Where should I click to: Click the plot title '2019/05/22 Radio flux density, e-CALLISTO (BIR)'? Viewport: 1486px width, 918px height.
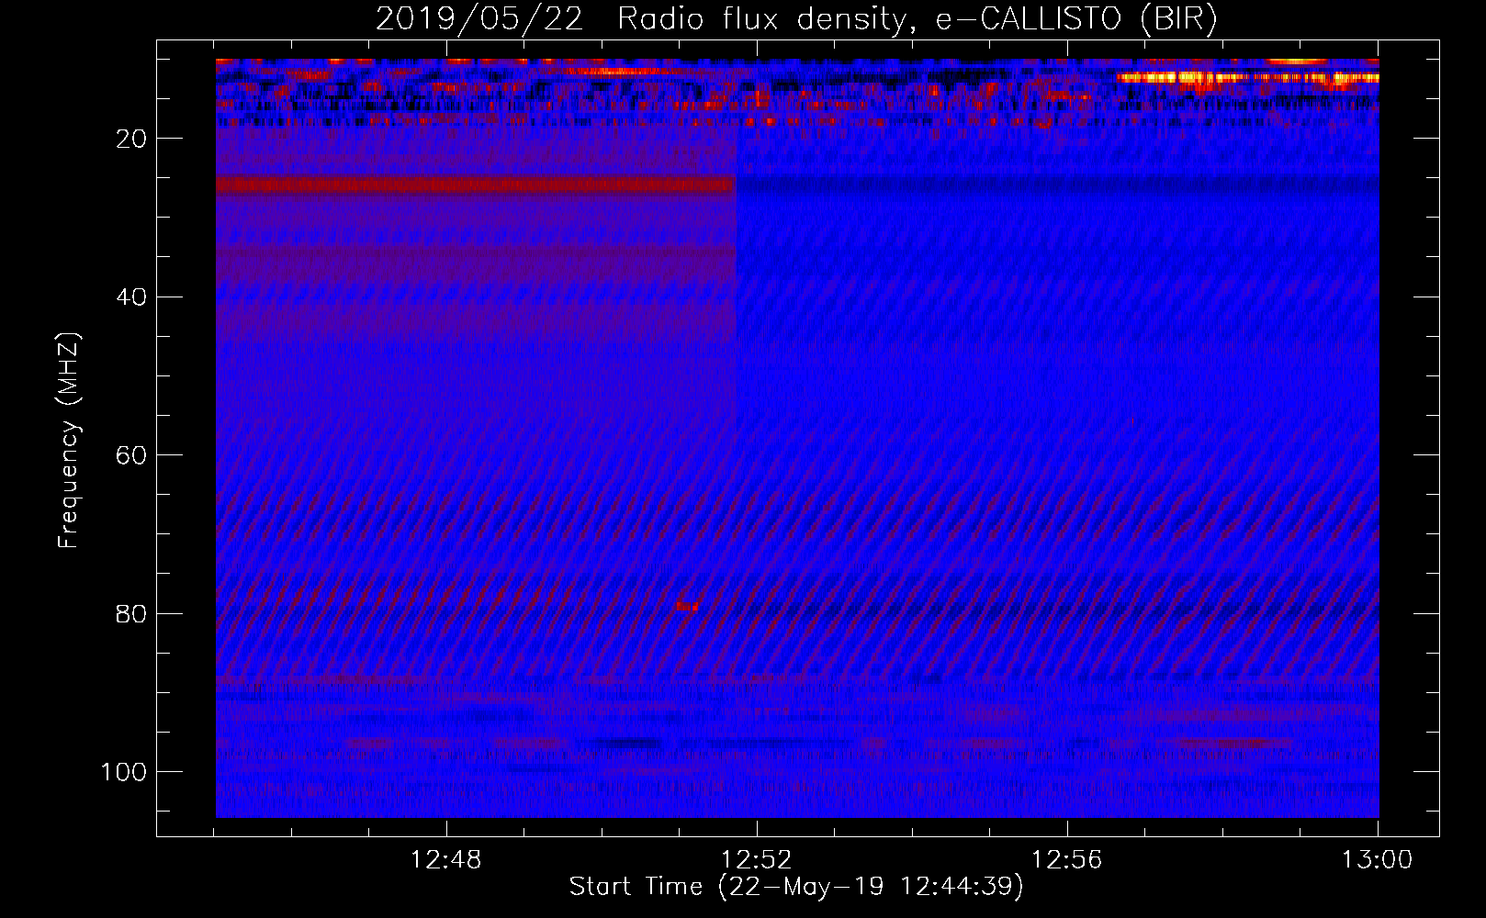pyautogui.click(x=796, y=18)
